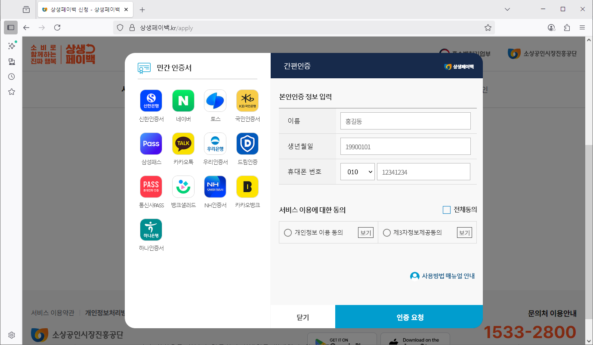Select the 카카오뱅크 certificate icon
Image resolution: width=593 pixels, height=345 pixels.
click(247, 187)
